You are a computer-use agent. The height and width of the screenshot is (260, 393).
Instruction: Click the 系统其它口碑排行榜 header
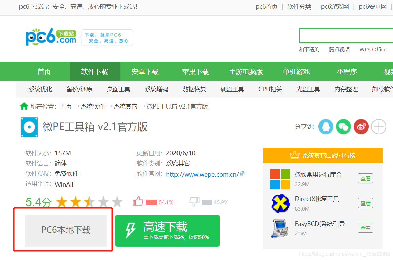coord(323,155)
